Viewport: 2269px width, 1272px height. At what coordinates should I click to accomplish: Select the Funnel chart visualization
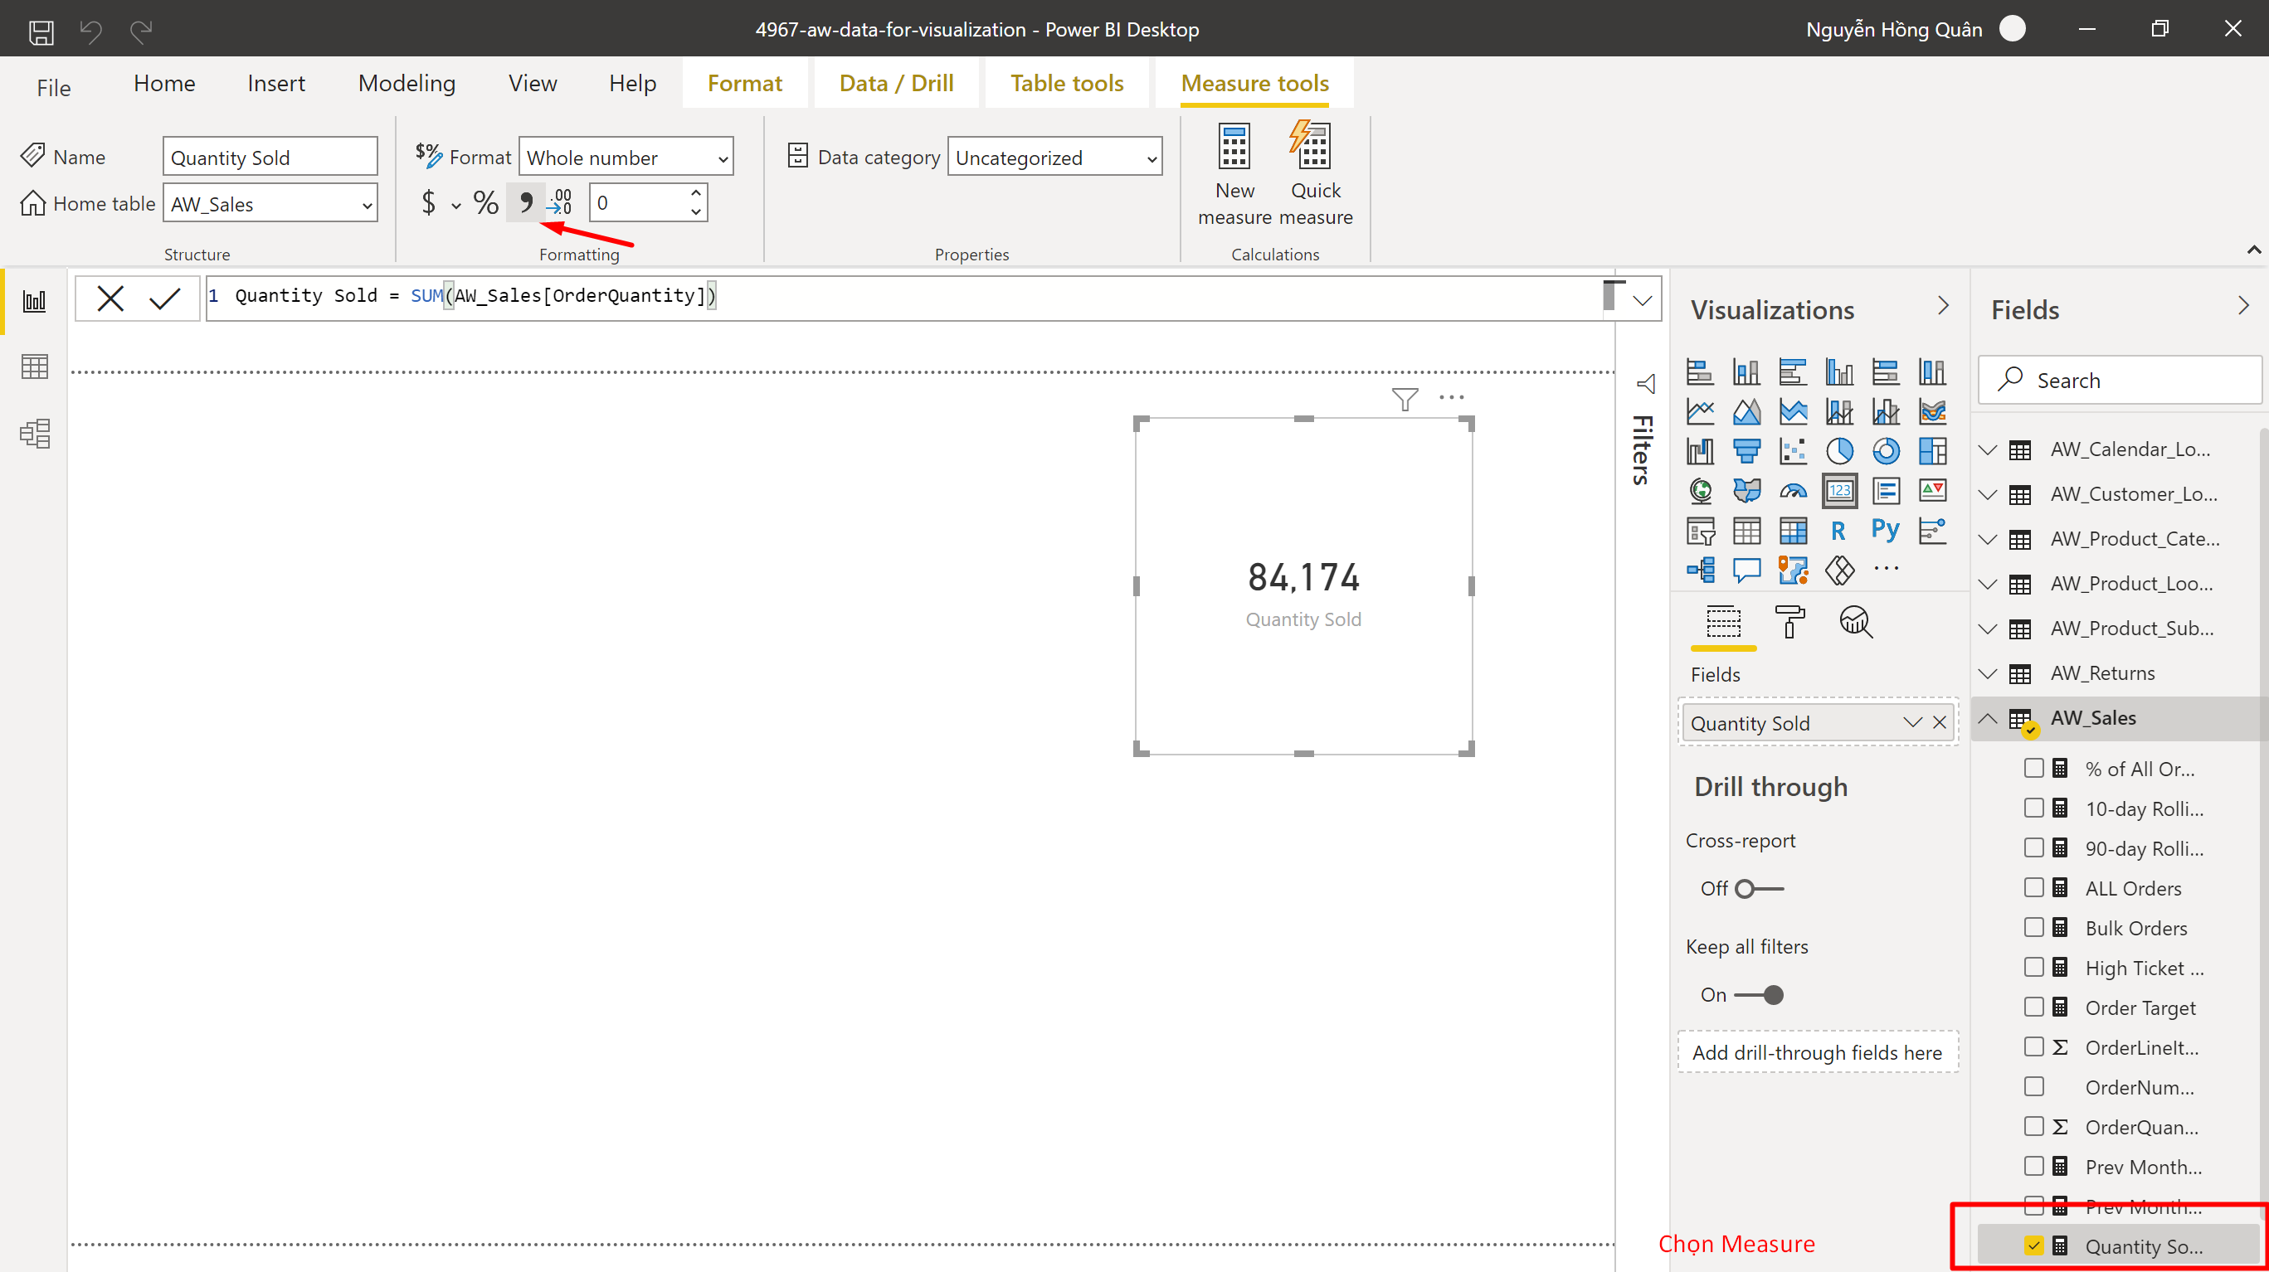[x=1746, y=451]
